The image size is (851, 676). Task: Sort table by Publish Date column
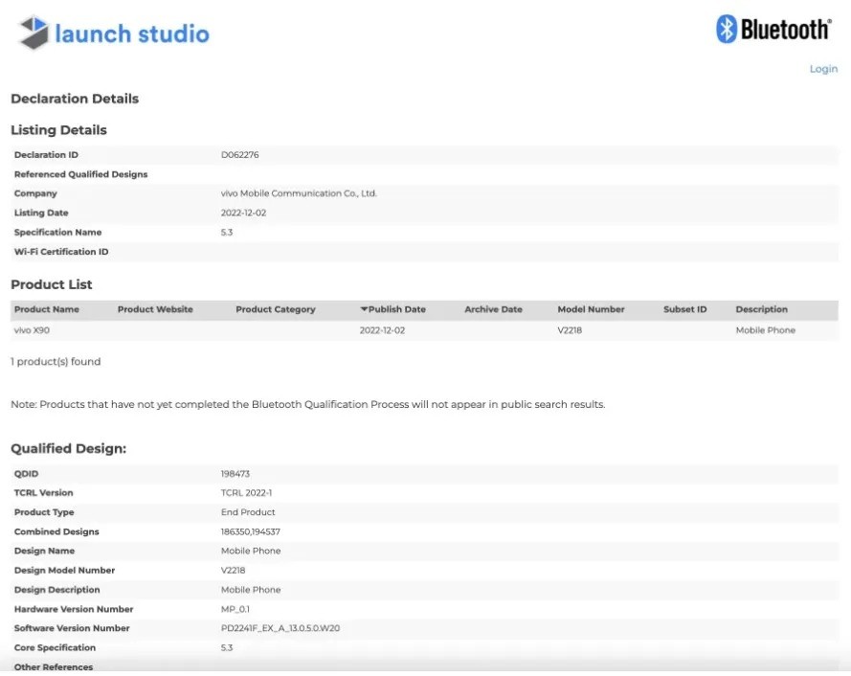point(392,309)
